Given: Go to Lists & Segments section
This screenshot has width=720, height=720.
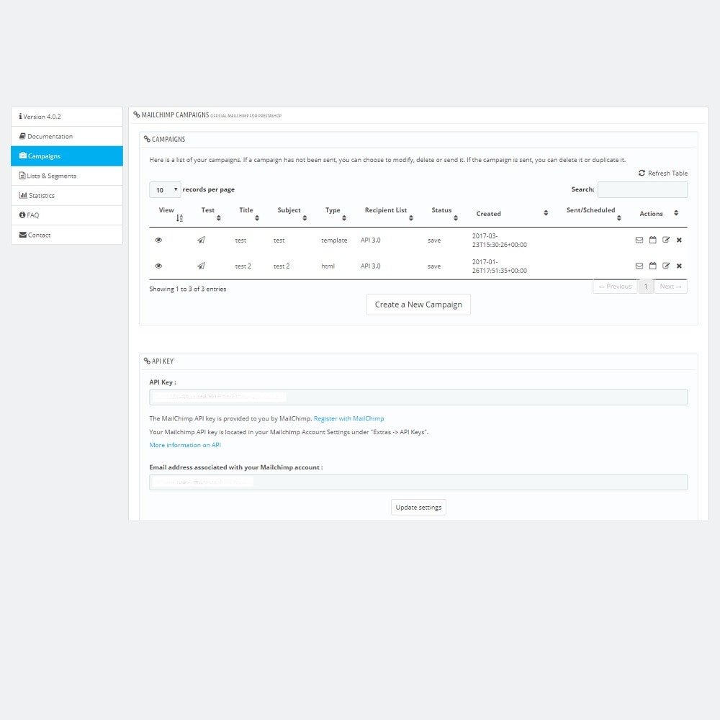Looking at the screenshot, I should pos(66,176).
